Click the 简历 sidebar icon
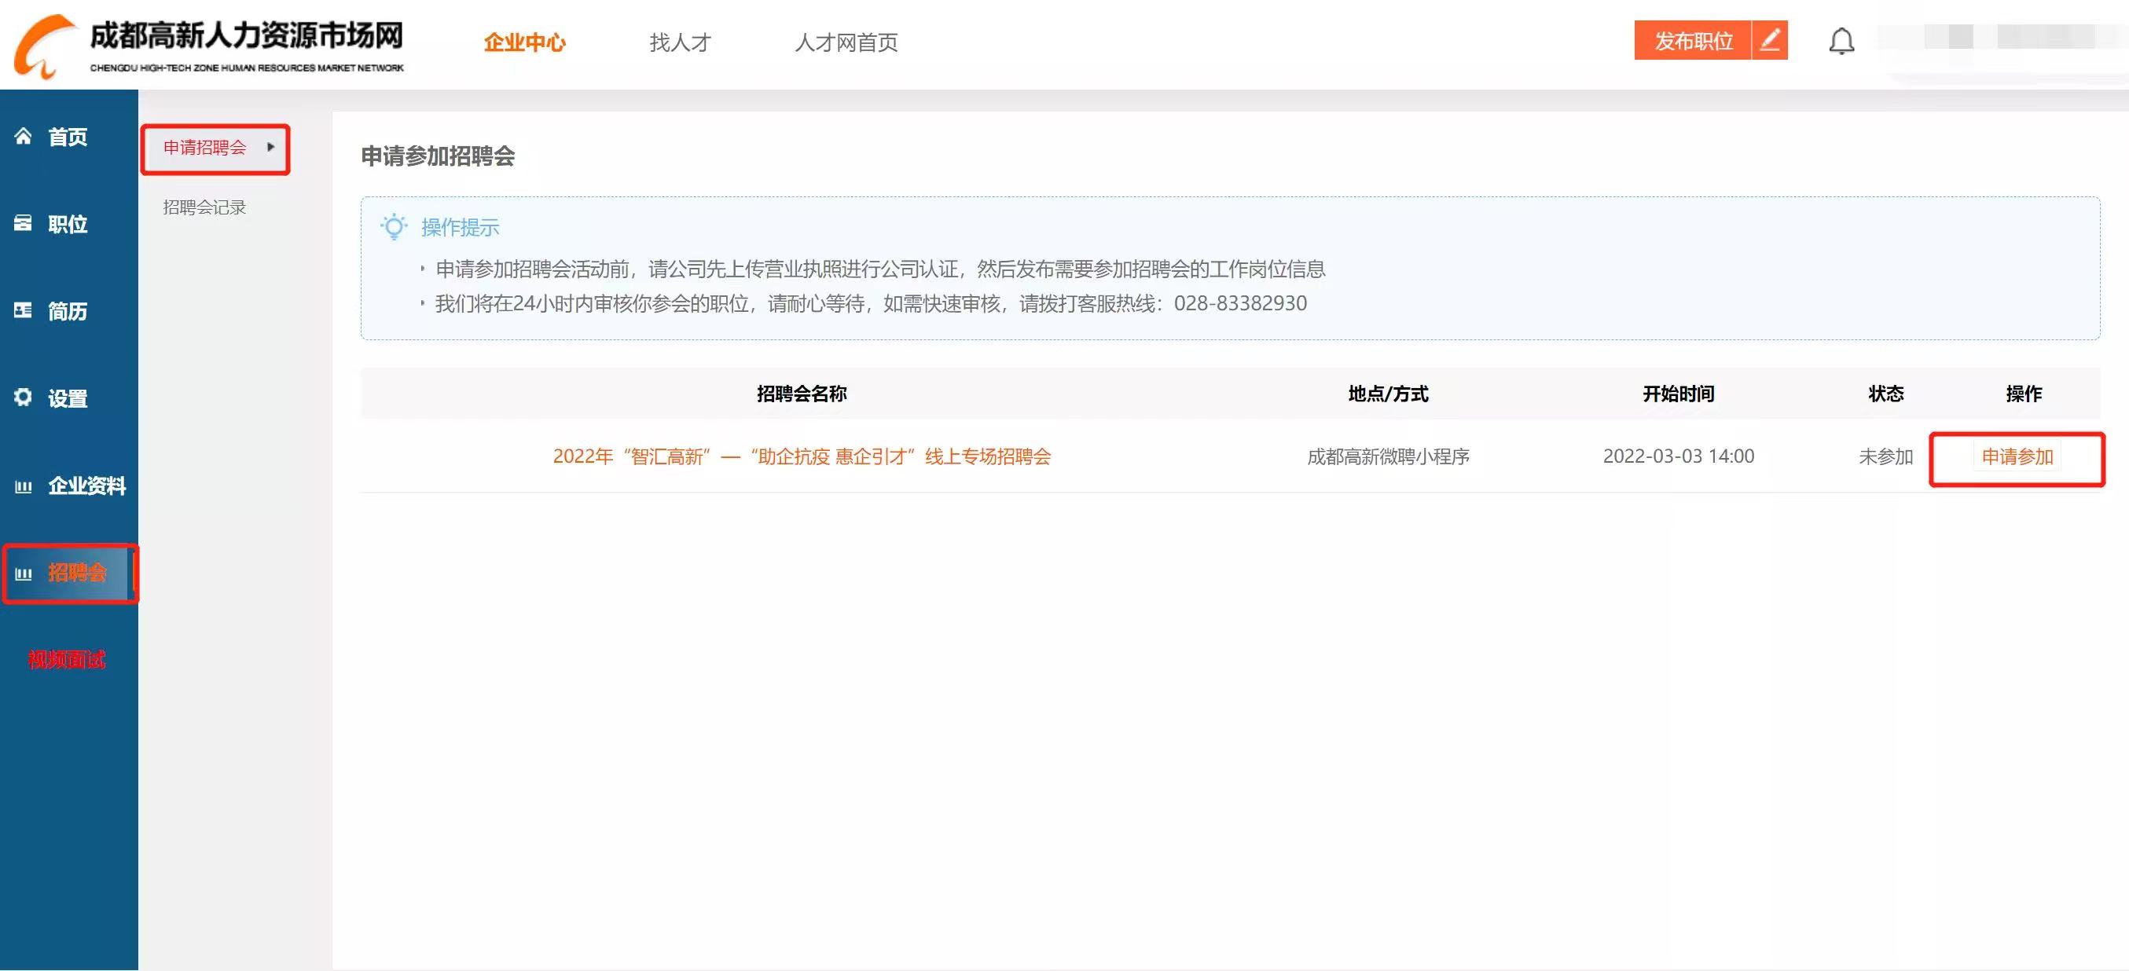The width and height of the screenshot is (2129, 971). [23, 311]
